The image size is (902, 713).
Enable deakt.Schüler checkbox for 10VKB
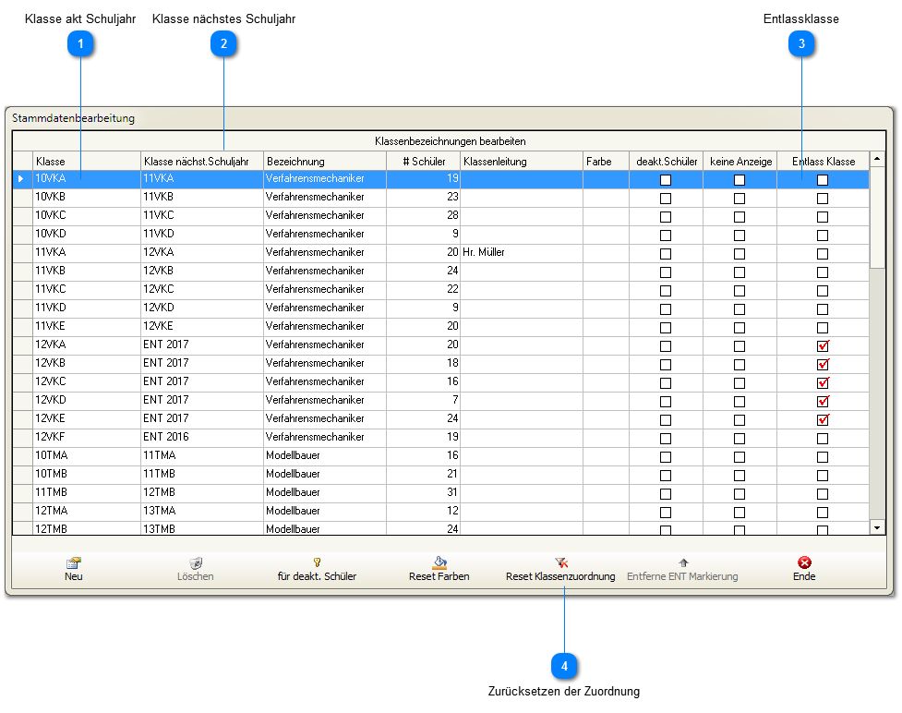666,198
